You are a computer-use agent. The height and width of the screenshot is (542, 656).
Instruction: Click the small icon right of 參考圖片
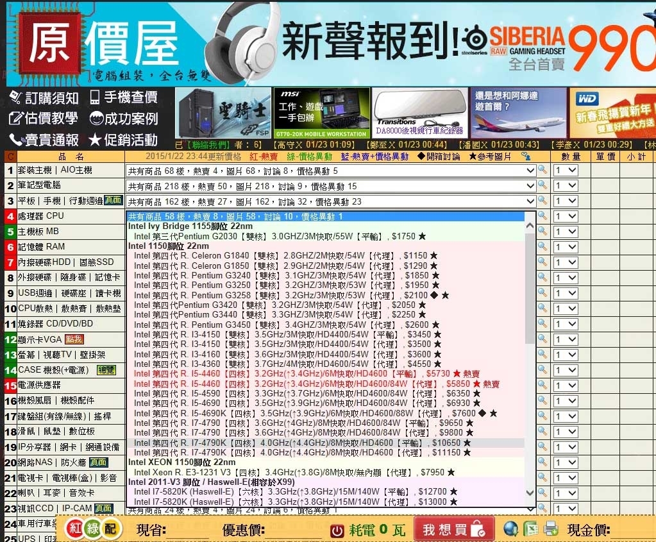[526, 157]
